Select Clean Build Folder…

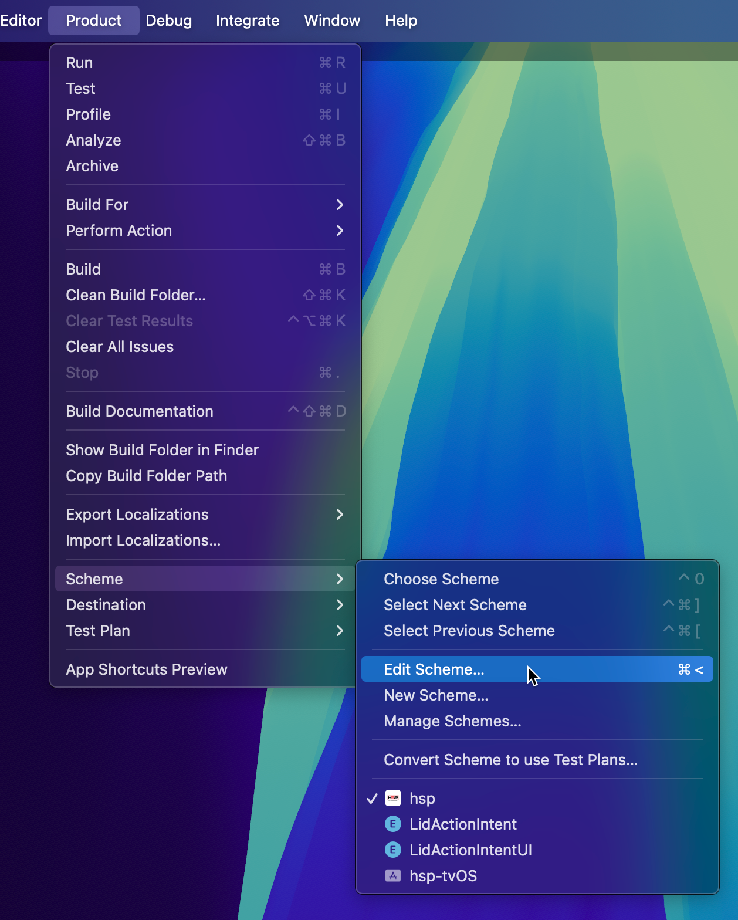[x=205, y=295]
